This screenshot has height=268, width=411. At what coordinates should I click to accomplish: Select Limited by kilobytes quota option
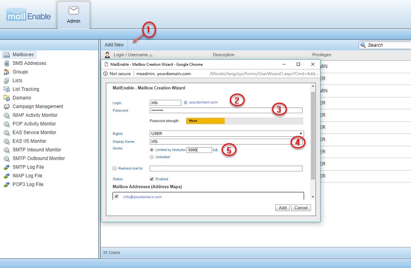click(x=152, y=150)
